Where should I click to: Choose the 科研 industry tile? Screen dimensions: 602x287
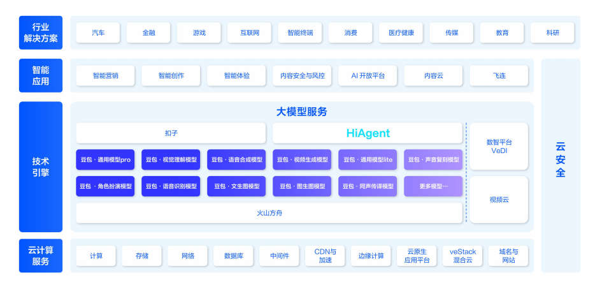coord(552,33)
